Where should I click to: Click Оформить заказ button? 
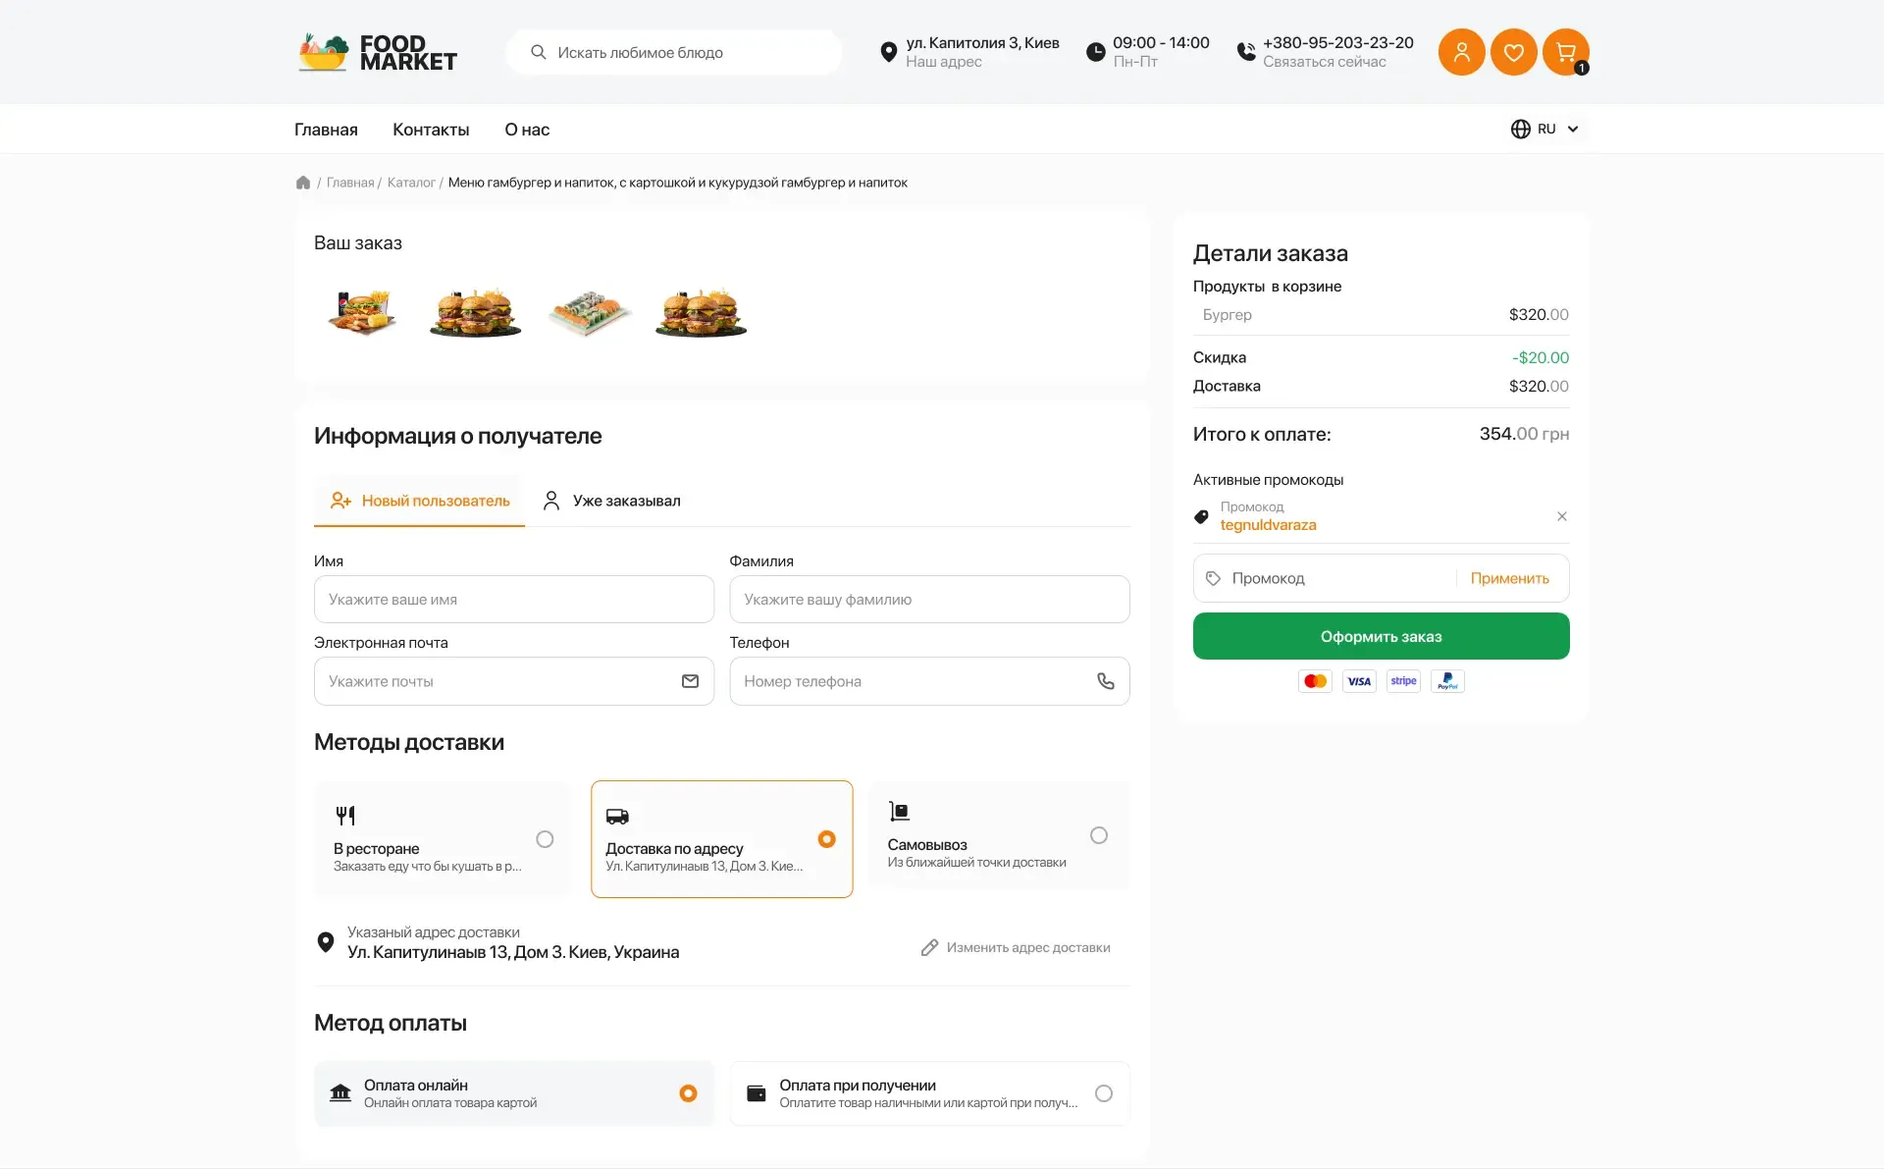(1381, 636)
